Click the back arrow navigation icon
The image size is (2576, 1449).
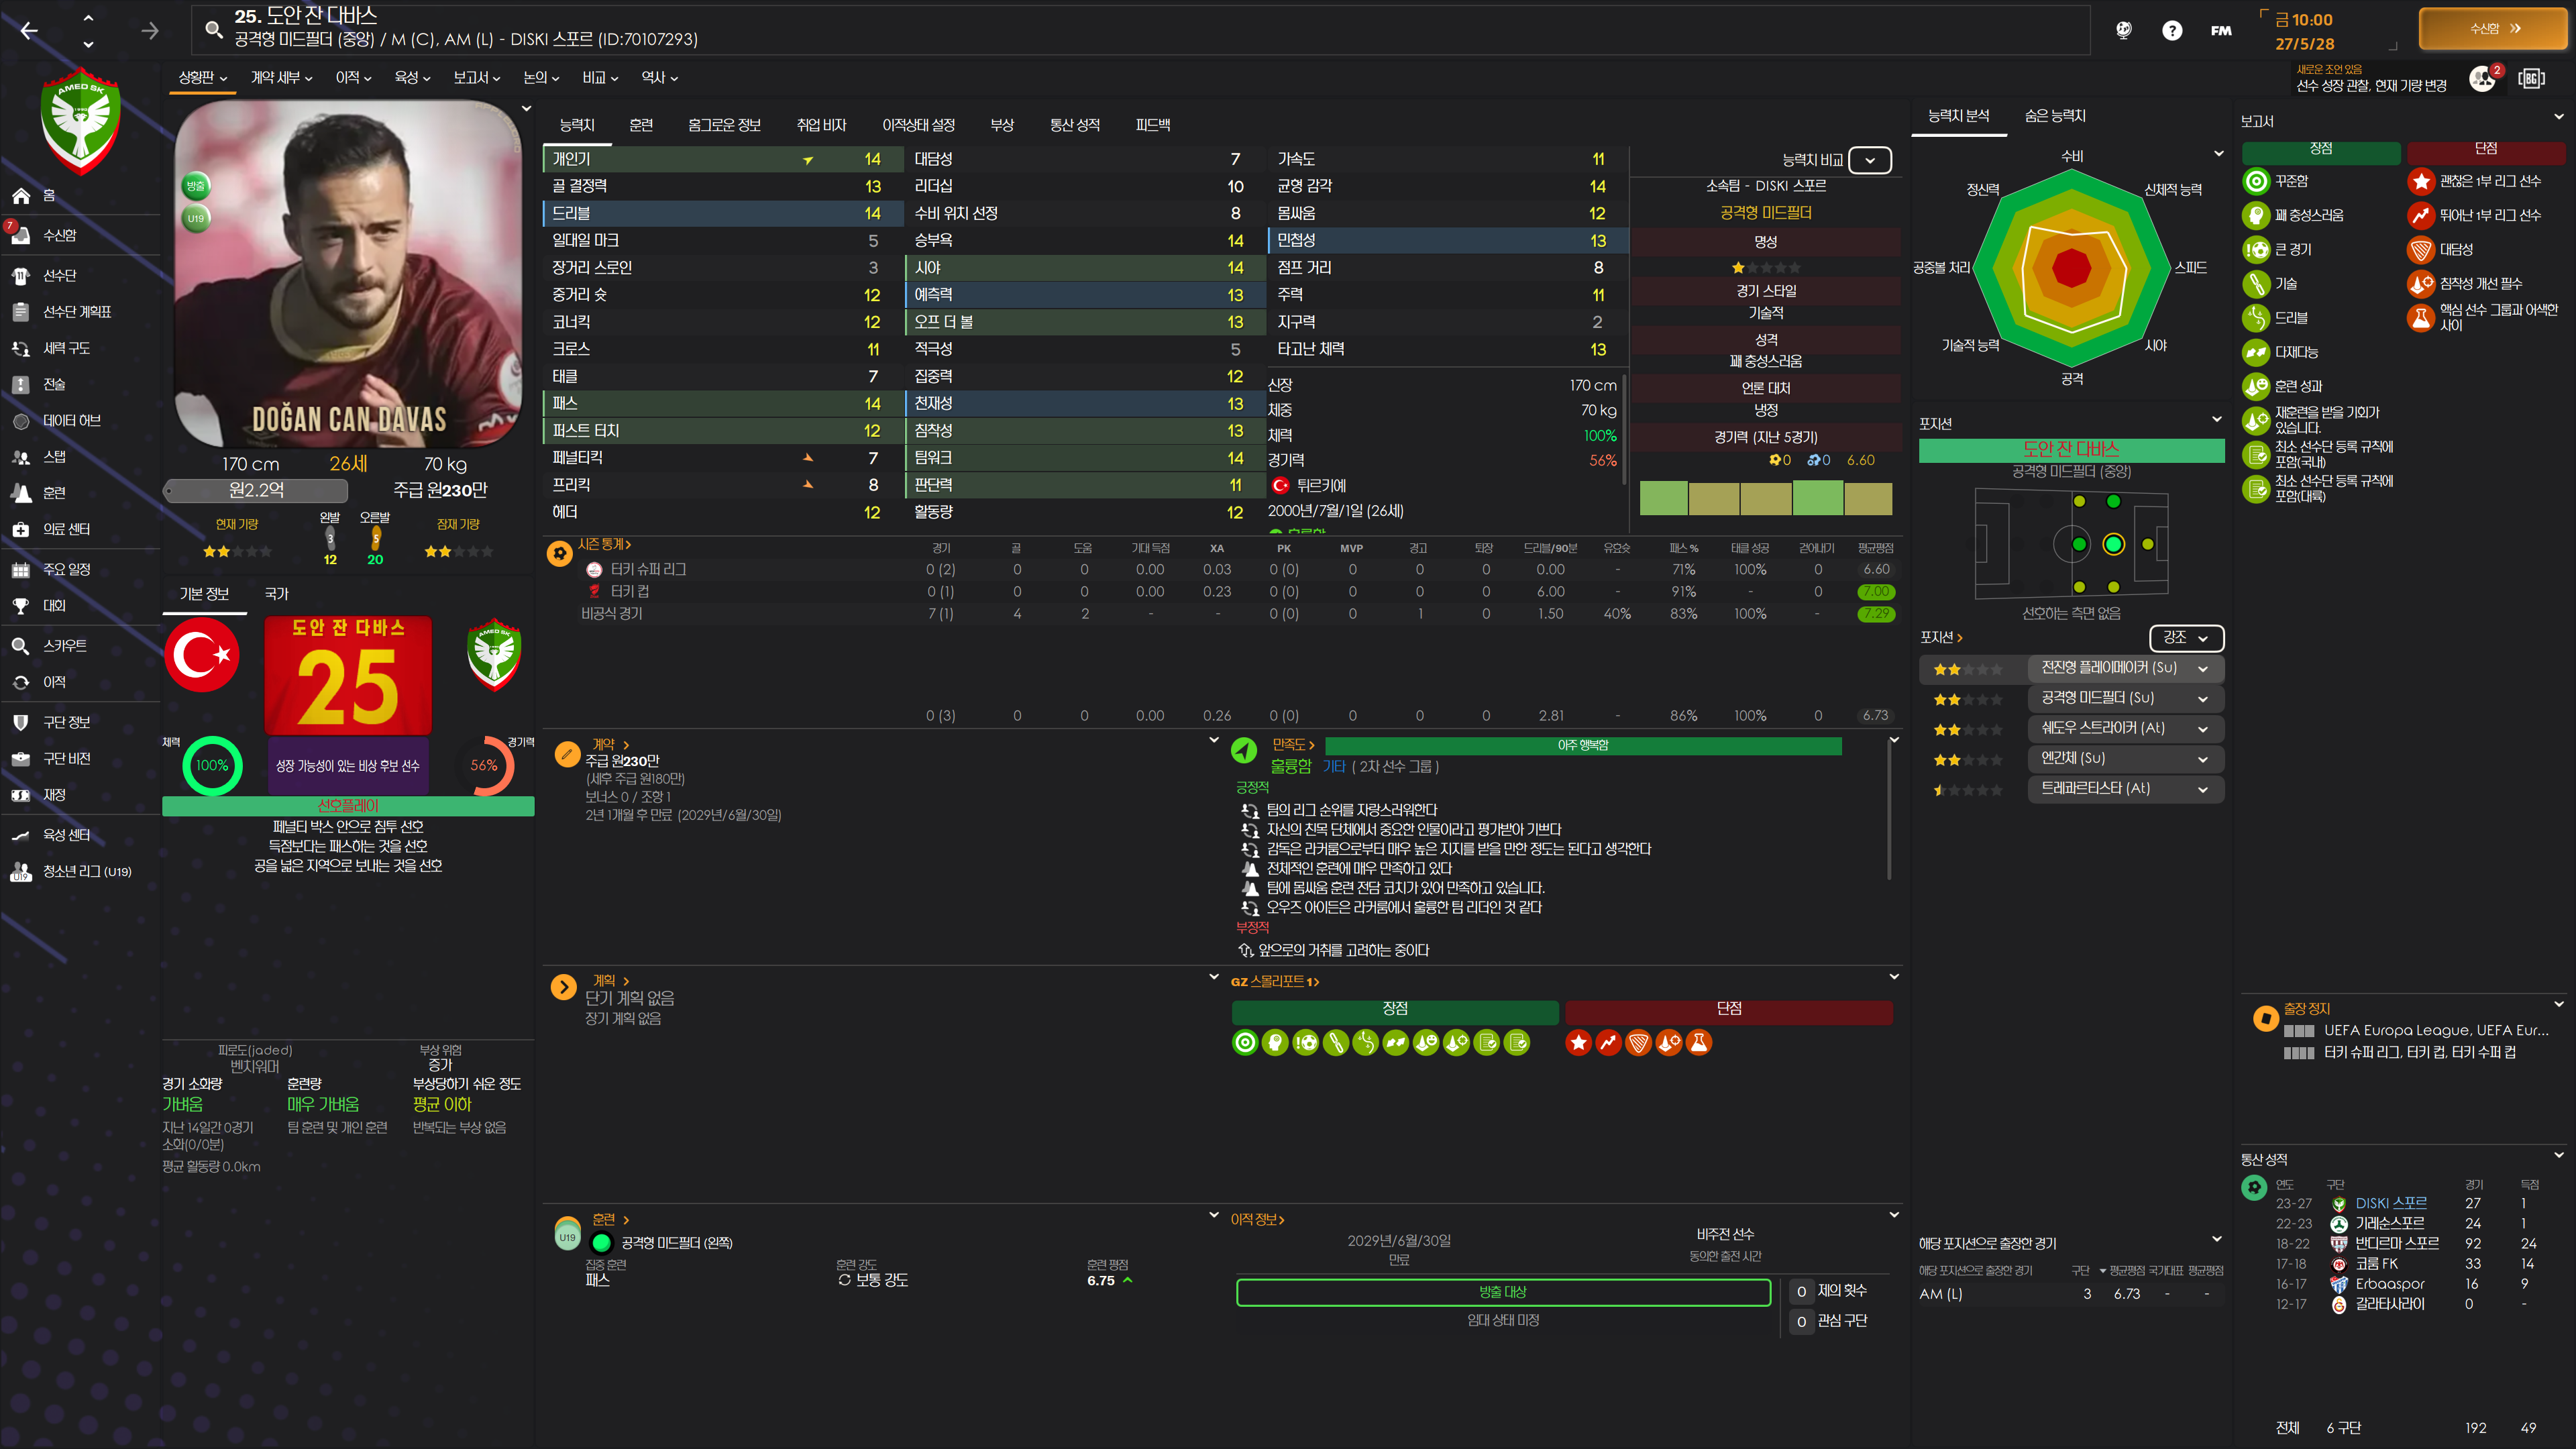click(x=29, y=31)
